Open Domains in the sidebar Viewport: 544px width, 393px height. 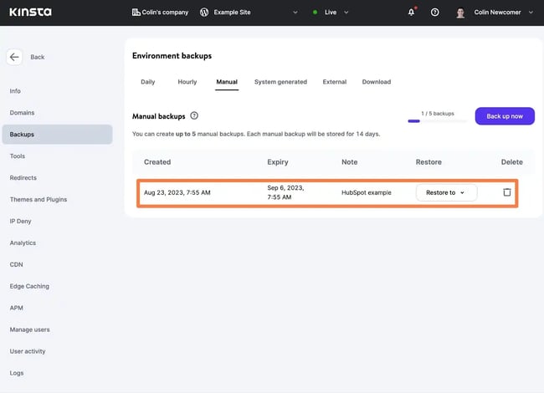coord(23,113)
